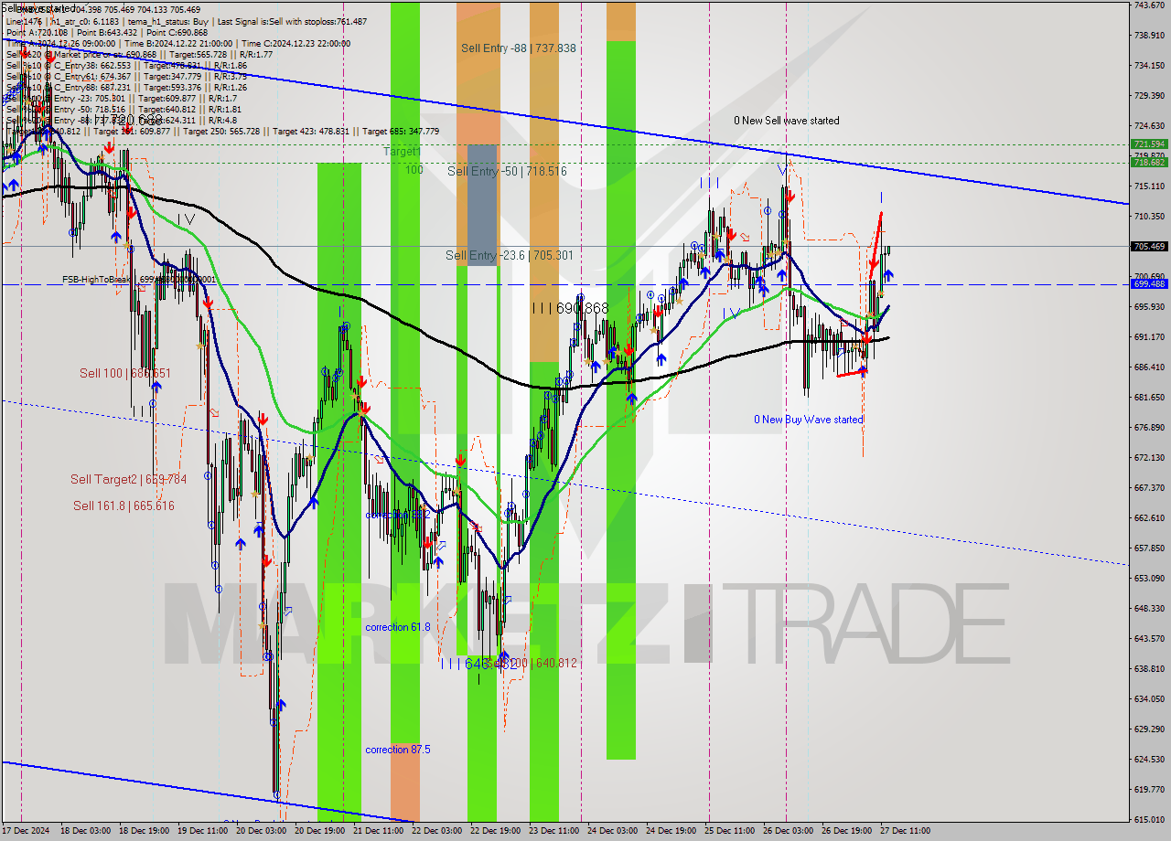Select the 'Sell 100 | 686.651' level label
Screen dimensions: 1171x841
[125, 373]
